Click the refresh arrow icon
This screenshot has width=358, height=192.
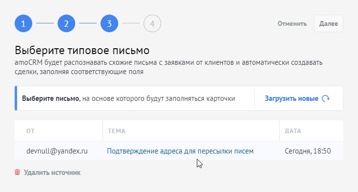click(x=326, y=98)
